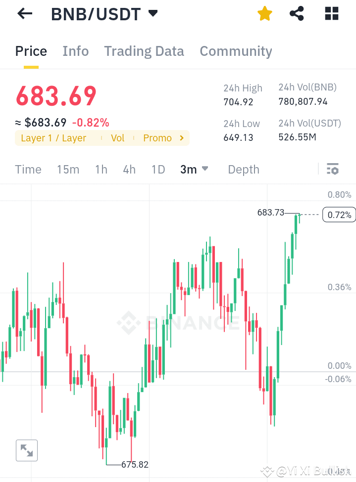The height and width of the screenshot is (482, 356).
Task: Click the 0.72% price change label
Action: pyautogui.click(x=339, y=215)
